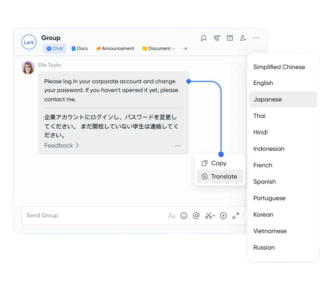The image size is (329, 291).
Task: Open the translation Feedback link
Action: [61, 146]
